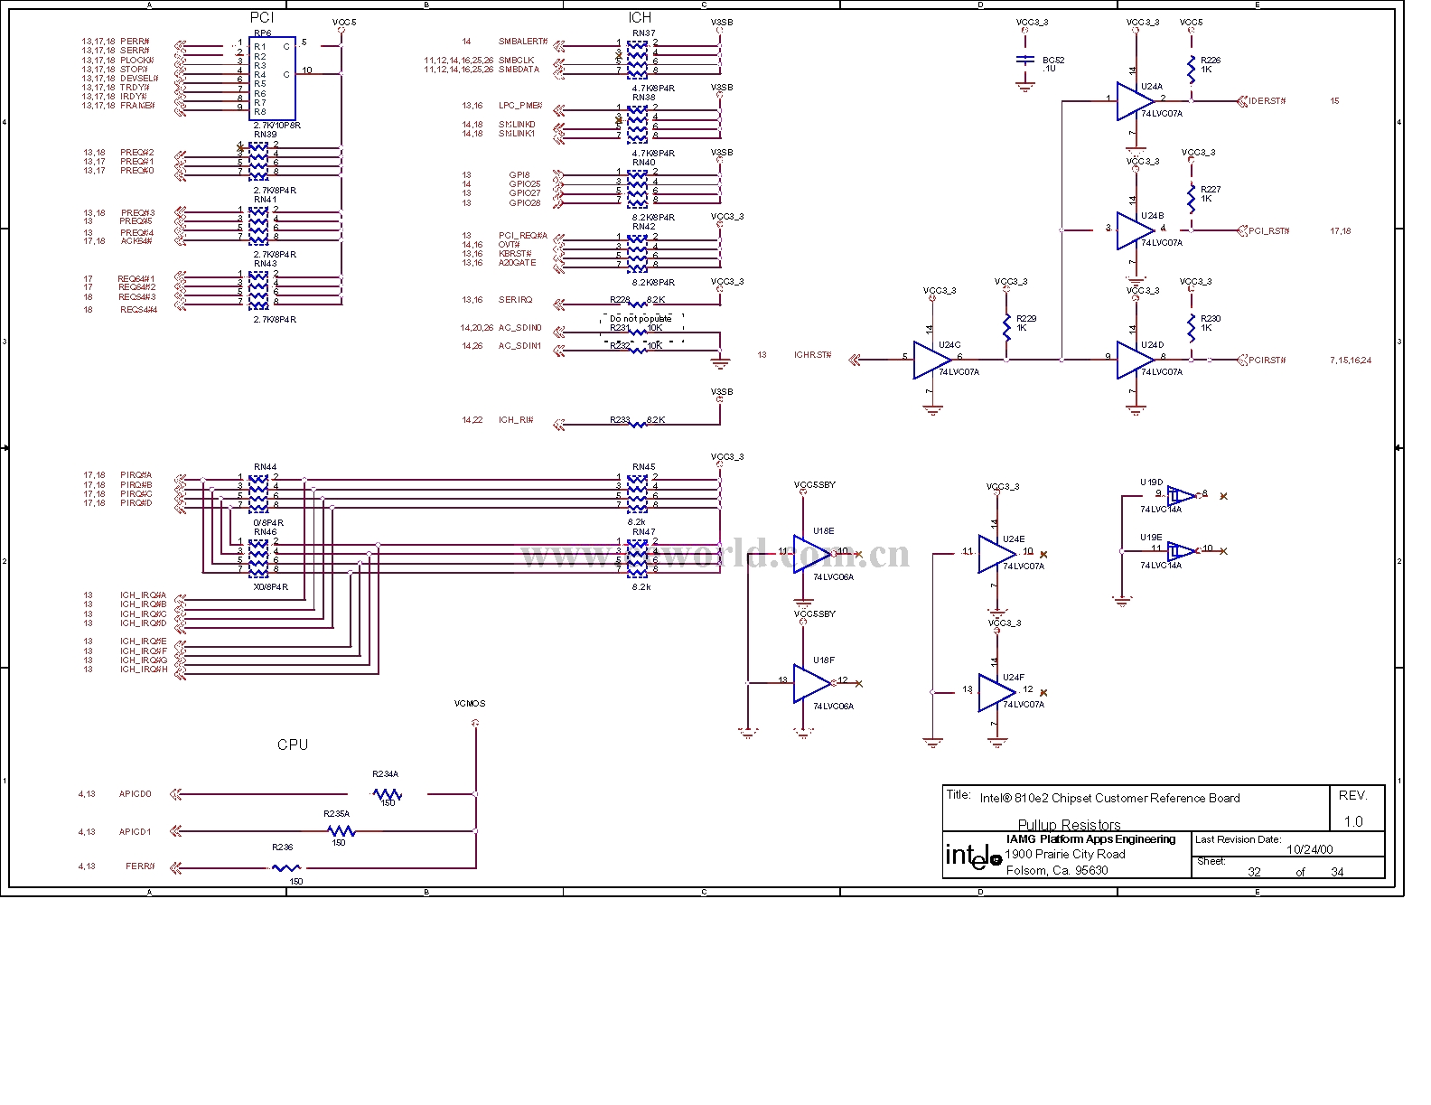This screenshot has height=1105, width=1431.
Task: Click the ICHRST# signal label
Action: (x=812, y=355)
